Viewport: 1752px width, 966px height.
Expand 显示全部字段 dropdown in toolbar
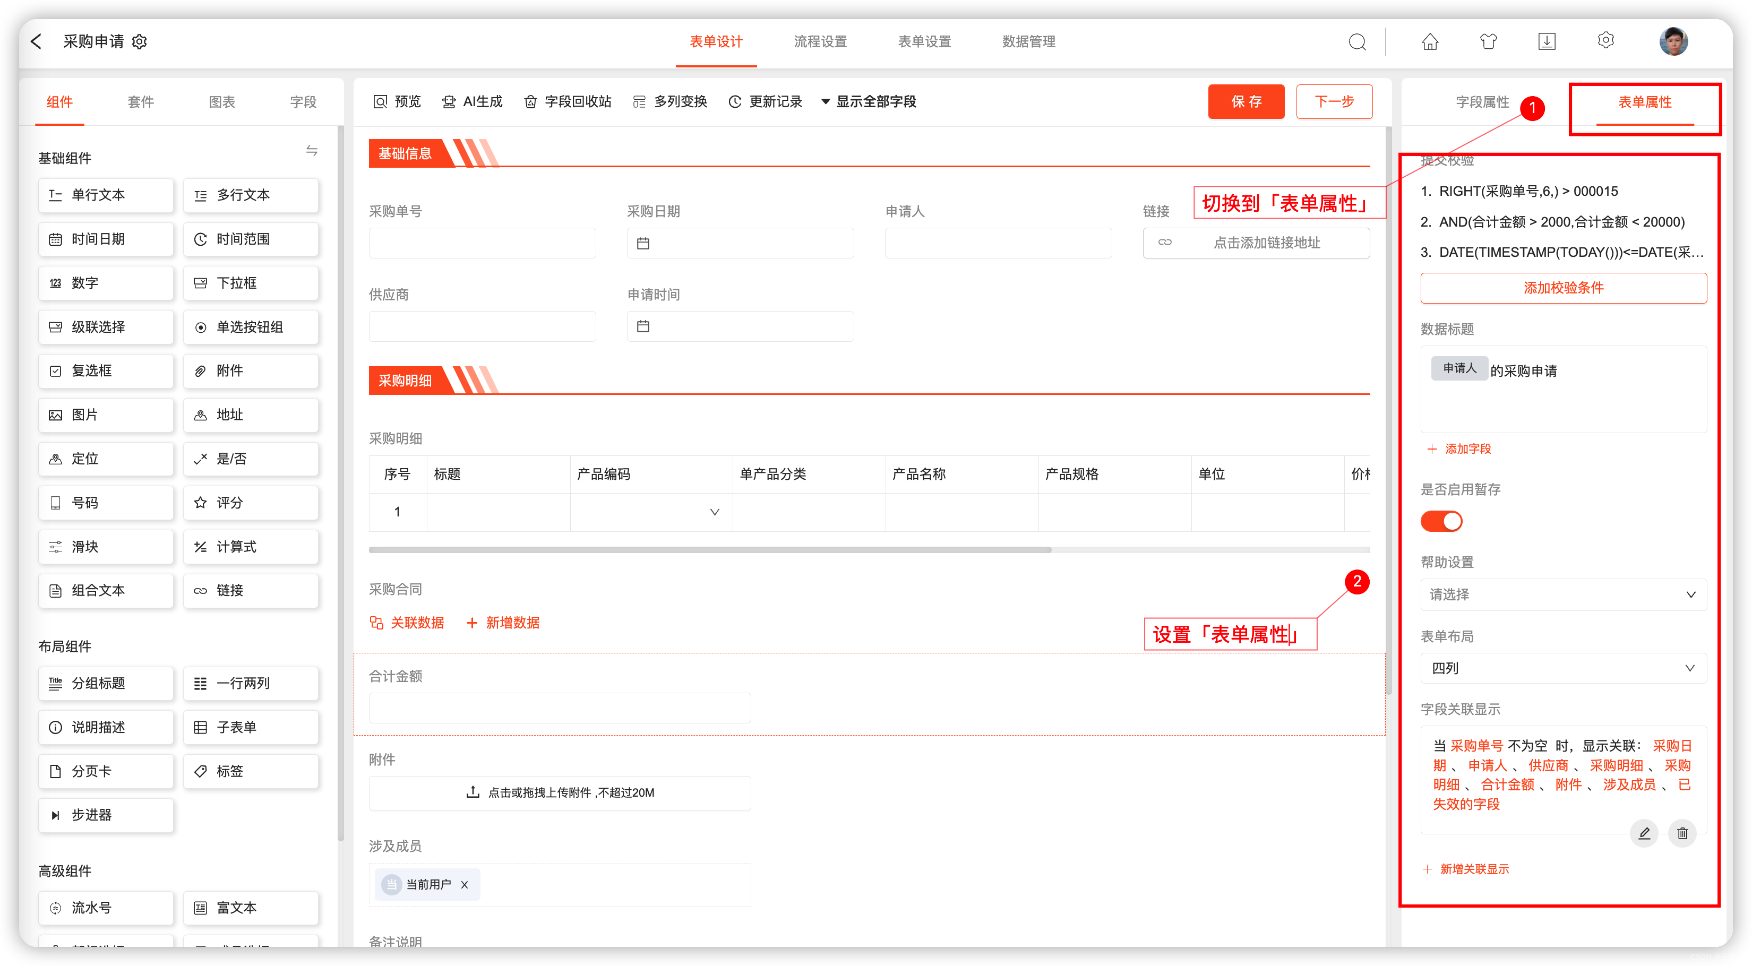point(869,102)
